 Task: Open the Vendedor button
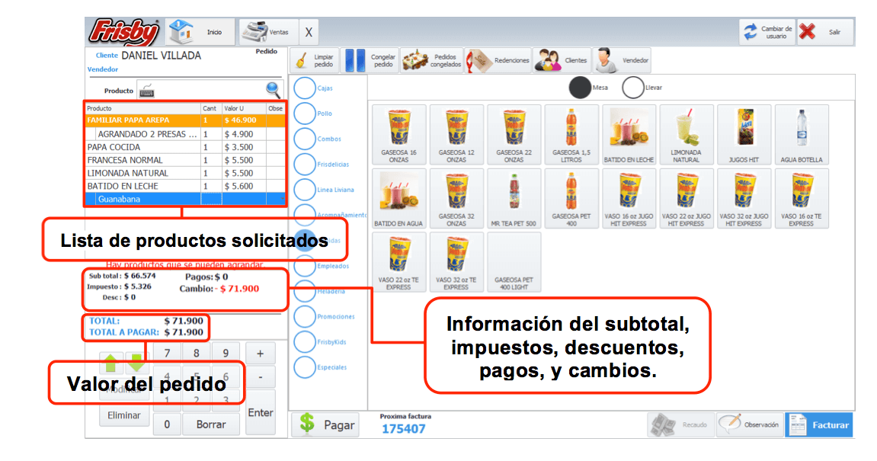[x=622, y=60]
